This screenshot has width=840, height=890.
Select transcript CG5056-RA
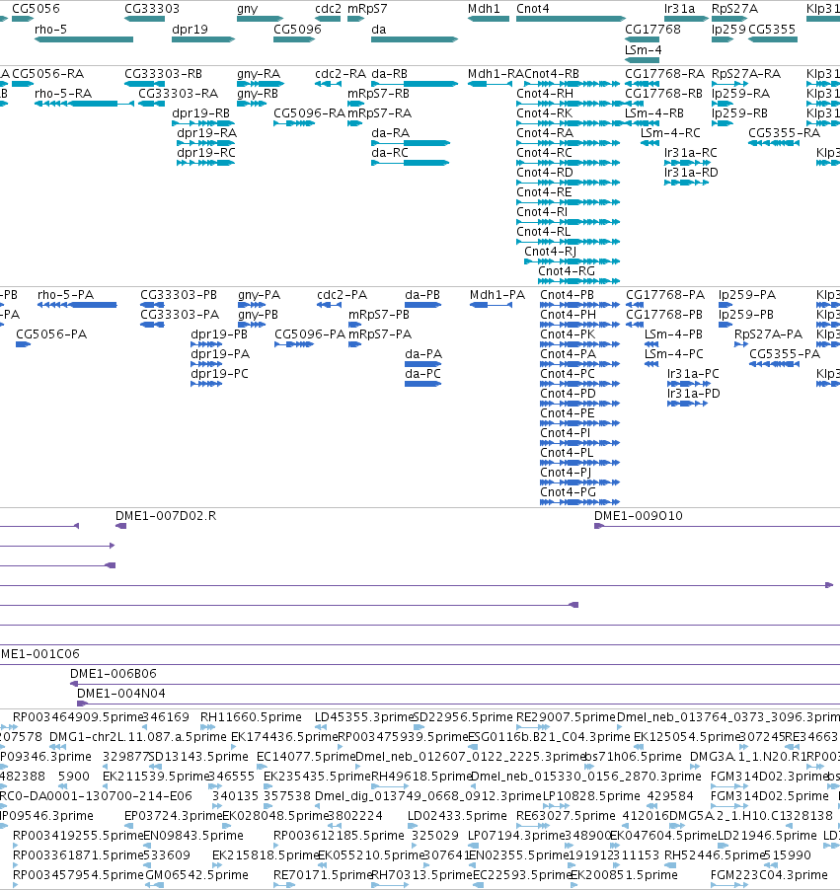tap(47, 74)
